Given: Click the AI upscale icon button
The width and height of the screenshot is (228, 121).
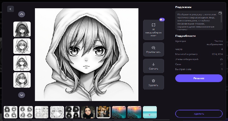Looking at the screenshot, I should click(153, 30).
